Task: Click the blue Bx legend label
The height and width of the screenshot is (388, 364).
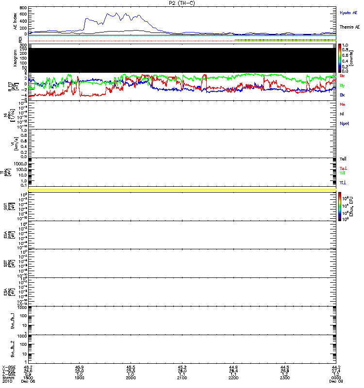Action: tap(342, 95)
